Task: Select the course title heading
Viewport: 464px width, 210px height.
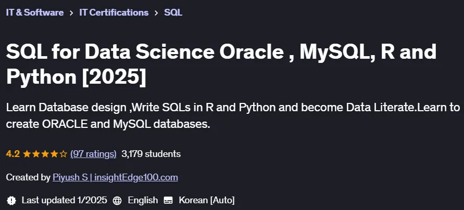Action: 221,64
